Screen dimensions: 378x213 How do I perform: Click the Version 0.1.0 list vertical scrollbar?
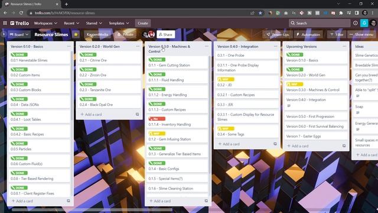coord(71,86)
